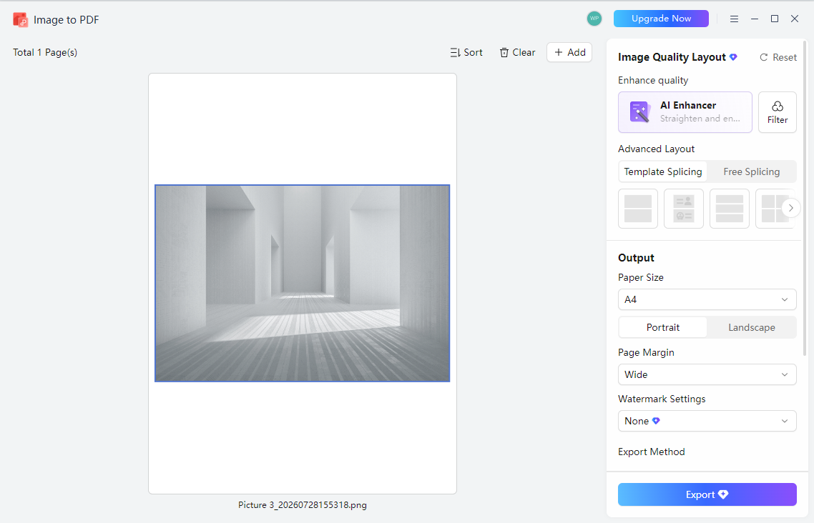Click the "Total 1 Page(s)" label
Screen dimensions: 814x523
45,52
